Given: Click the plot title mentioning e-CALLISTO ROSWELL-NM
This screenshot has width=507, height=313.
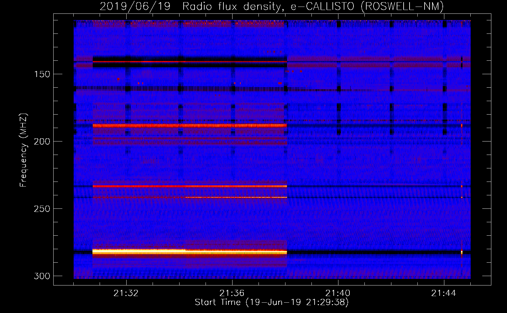Looking at the screenshot, I should [272, 6].
